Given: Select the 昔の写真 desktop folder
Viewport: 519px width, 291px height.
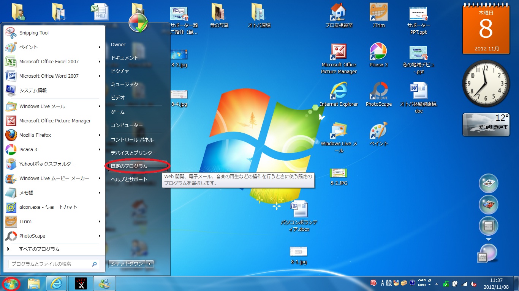Looking at the screenshot, I should pyautogui.click(x=219, y=16).
